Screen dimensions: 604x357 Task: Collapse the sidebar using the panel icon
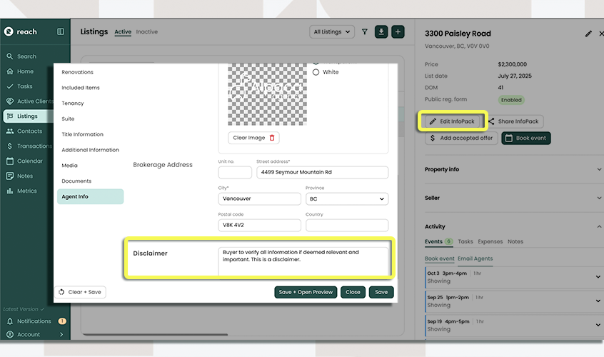61,31
